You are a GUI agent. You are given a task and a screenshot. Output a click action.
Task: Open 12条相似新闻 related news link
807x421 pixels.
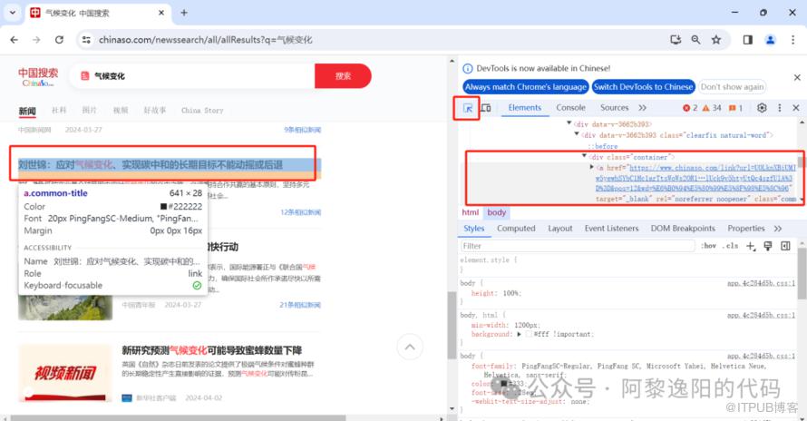click(x=300, y=212)
